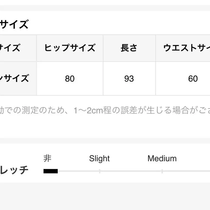Click stretch track right of Medium
This screenshot has width=210, height=210.
(x=186, y=171)
